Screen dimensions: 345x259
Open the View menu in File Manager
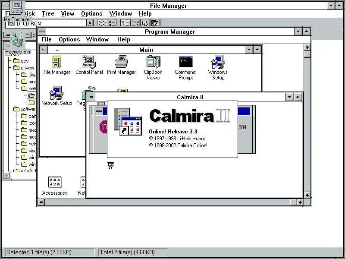[67, 14]
